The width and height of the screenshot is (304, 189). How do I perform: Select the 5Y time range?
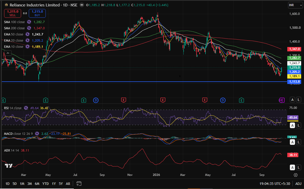coord(61,184)
